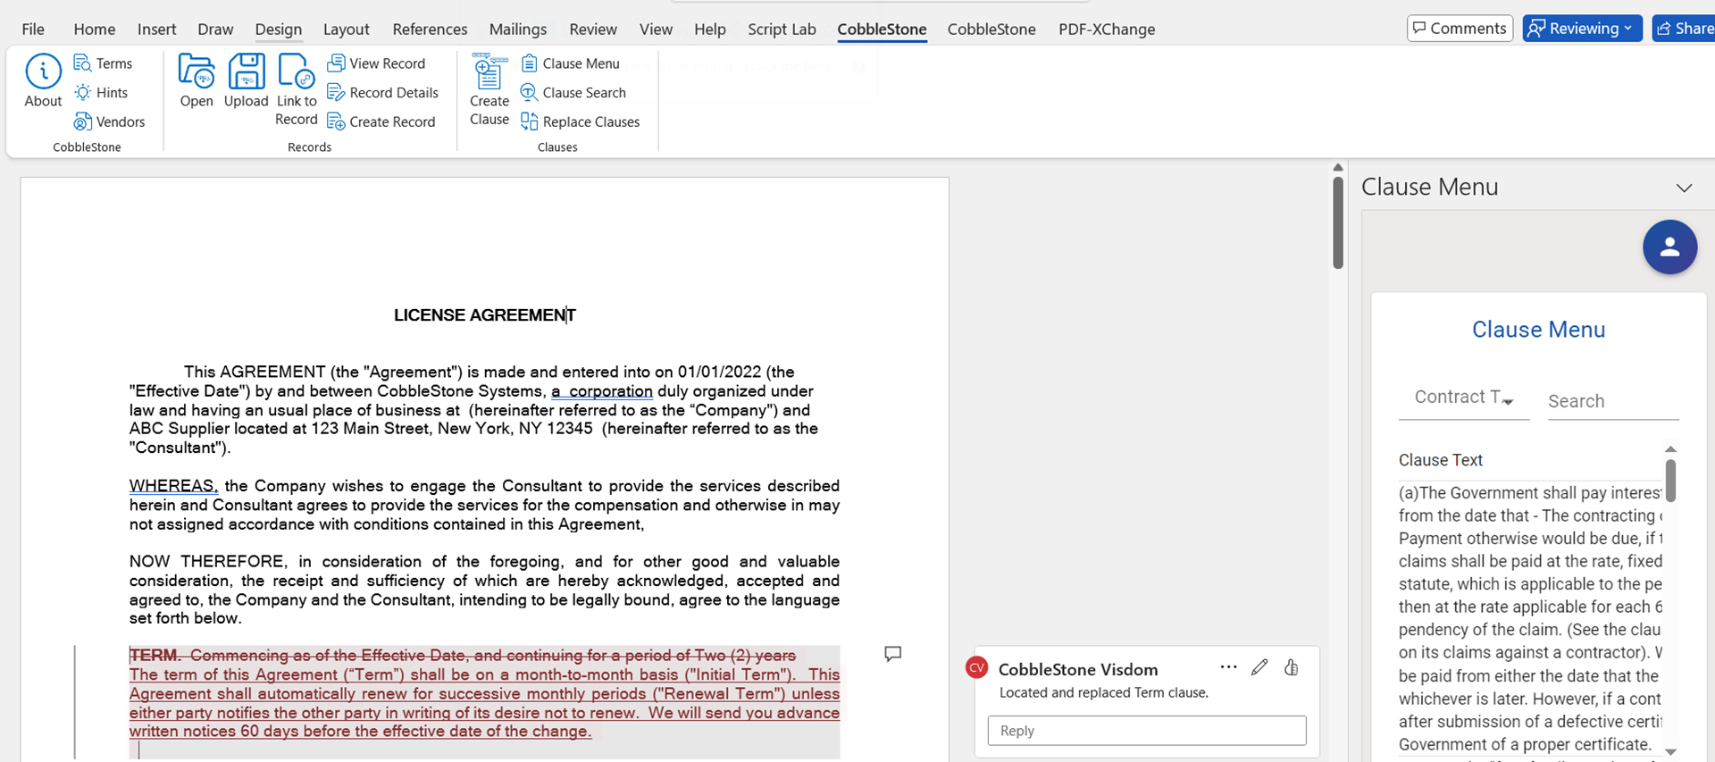Click the blue user profile button
Image resolution: width=1715 pixels, height=762 pixels.
tap(1669, 247)
